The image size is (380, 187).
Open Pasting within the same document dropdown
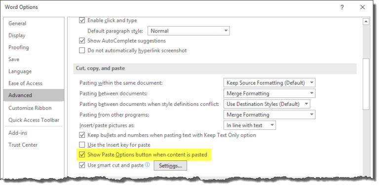tap(269, 83)
